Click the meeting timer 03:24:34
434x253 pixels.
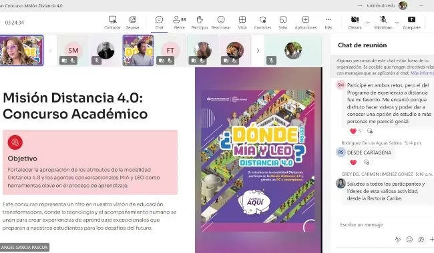(x=15, y=23)
